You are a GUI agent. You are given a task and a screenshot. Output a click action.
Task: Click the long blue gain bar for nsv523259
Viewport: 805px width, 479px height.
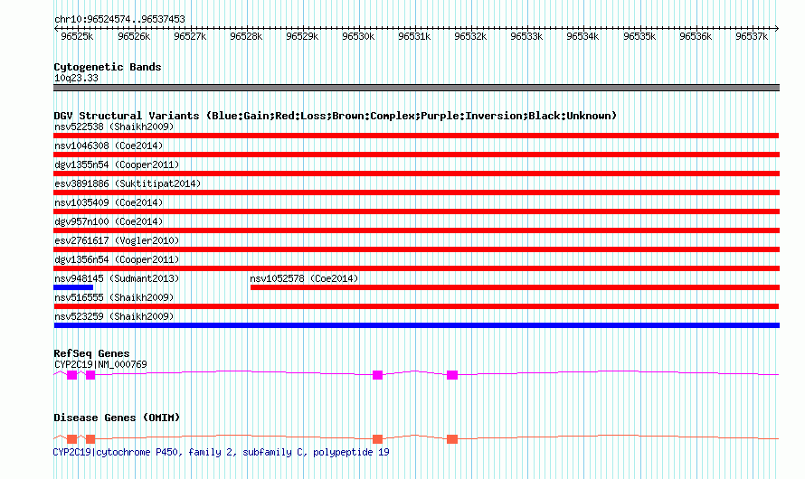point(416,325)
